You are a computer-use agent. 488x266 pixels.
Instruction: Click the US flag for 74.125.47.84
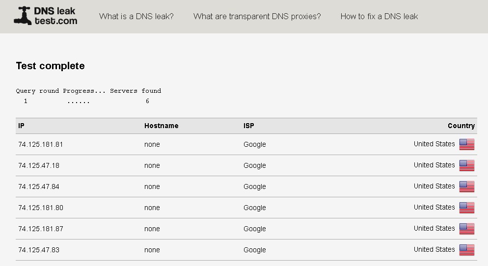coord(467,186)
